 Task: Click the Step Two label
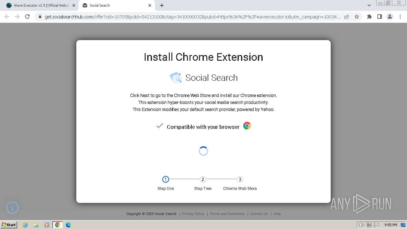click(x=203, y=188)
